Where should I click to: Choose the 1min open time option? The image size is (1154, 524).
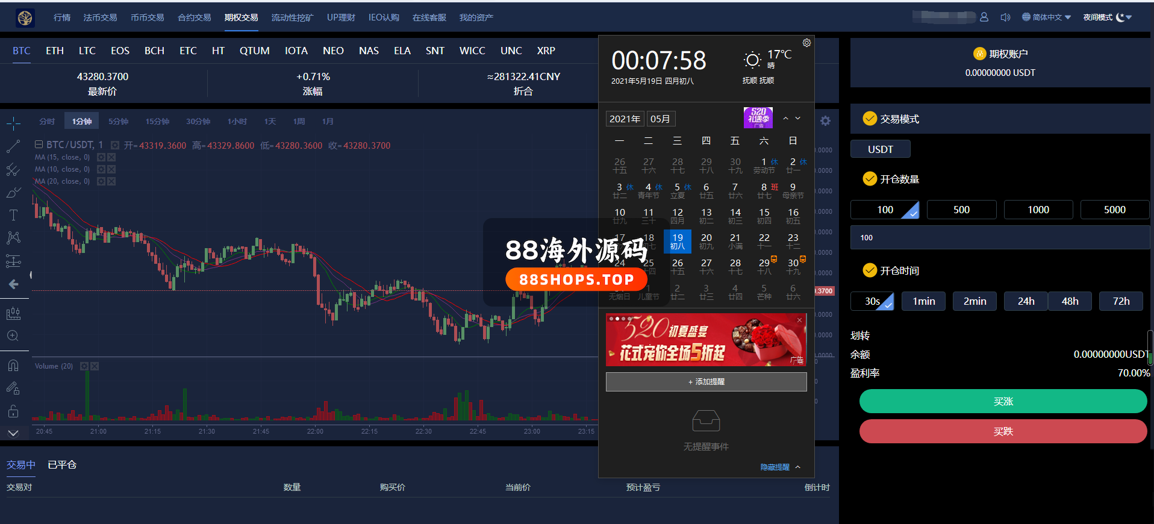coord(923,301)
